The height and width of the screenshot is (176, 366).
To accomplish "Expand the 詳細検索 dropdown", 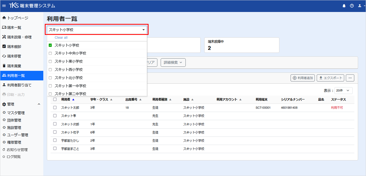I will click(x=173, y=63).
